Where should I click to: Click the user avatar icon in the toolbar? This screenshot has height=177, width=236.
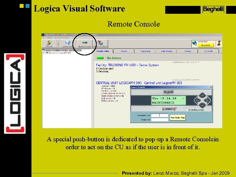[219, 43]
